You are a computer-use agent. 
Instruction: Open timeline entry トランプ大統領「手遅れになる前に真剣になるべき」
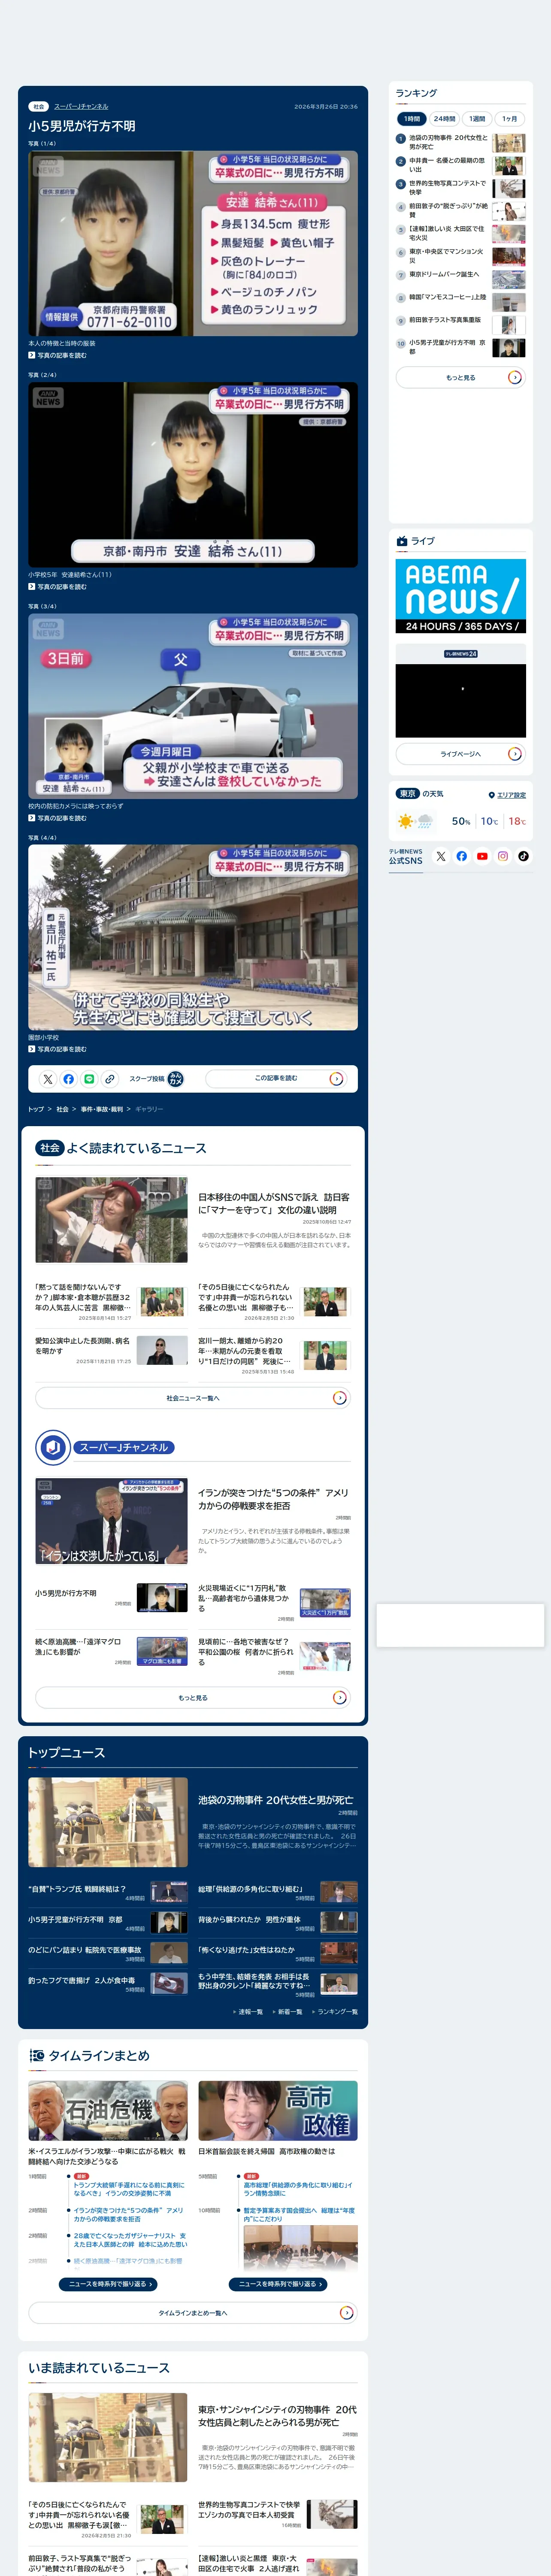(129, 2189)
